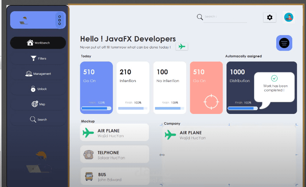Open settings with the gear icon

(270, 17)
